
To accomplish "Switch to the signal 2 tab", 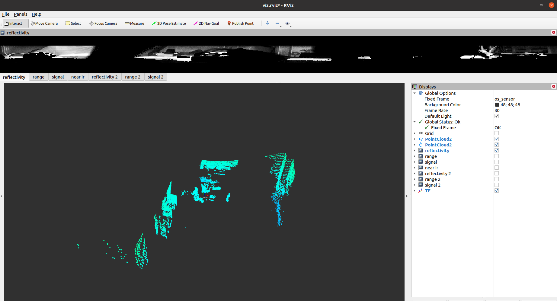I will [x=156, y=77].
